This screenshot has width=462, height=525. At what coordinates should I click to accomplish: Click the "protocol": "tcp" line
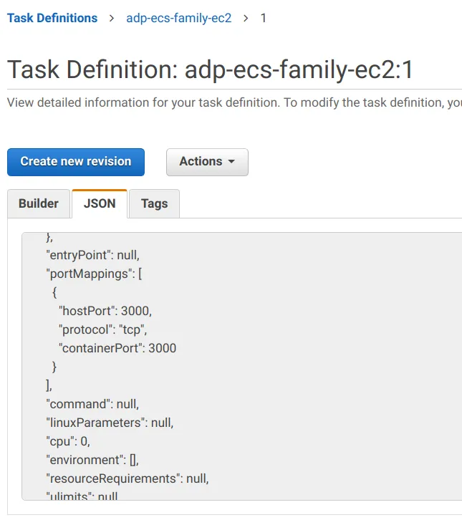(107, 329)
